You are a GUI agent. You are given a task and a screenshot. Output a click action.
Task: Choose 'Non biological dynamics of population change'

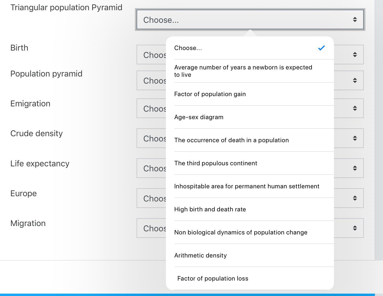click(240, 233)
